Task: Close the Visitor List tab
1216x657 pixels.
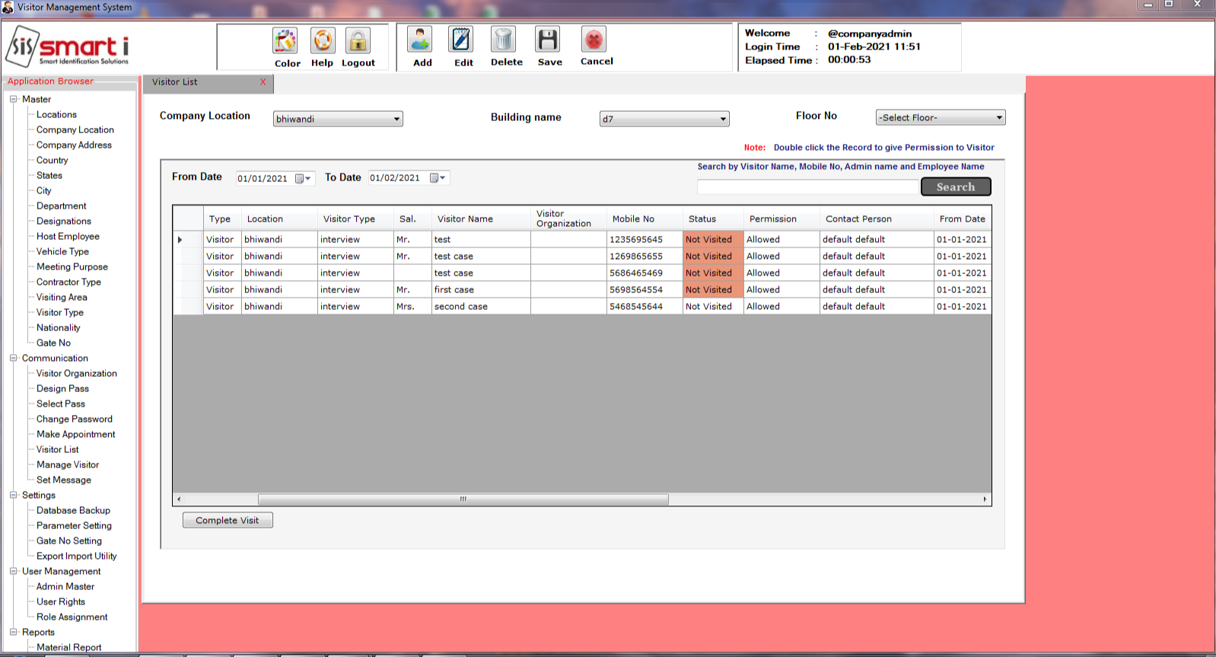Action: pyautogui.click(x=263, y=82)
